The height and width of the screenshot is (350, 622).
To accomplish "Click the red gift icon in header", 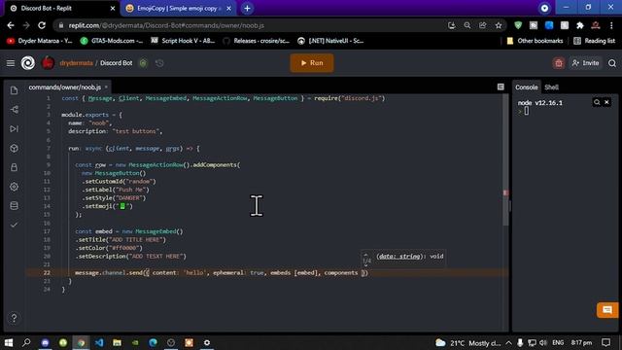I will pos(559,63).
